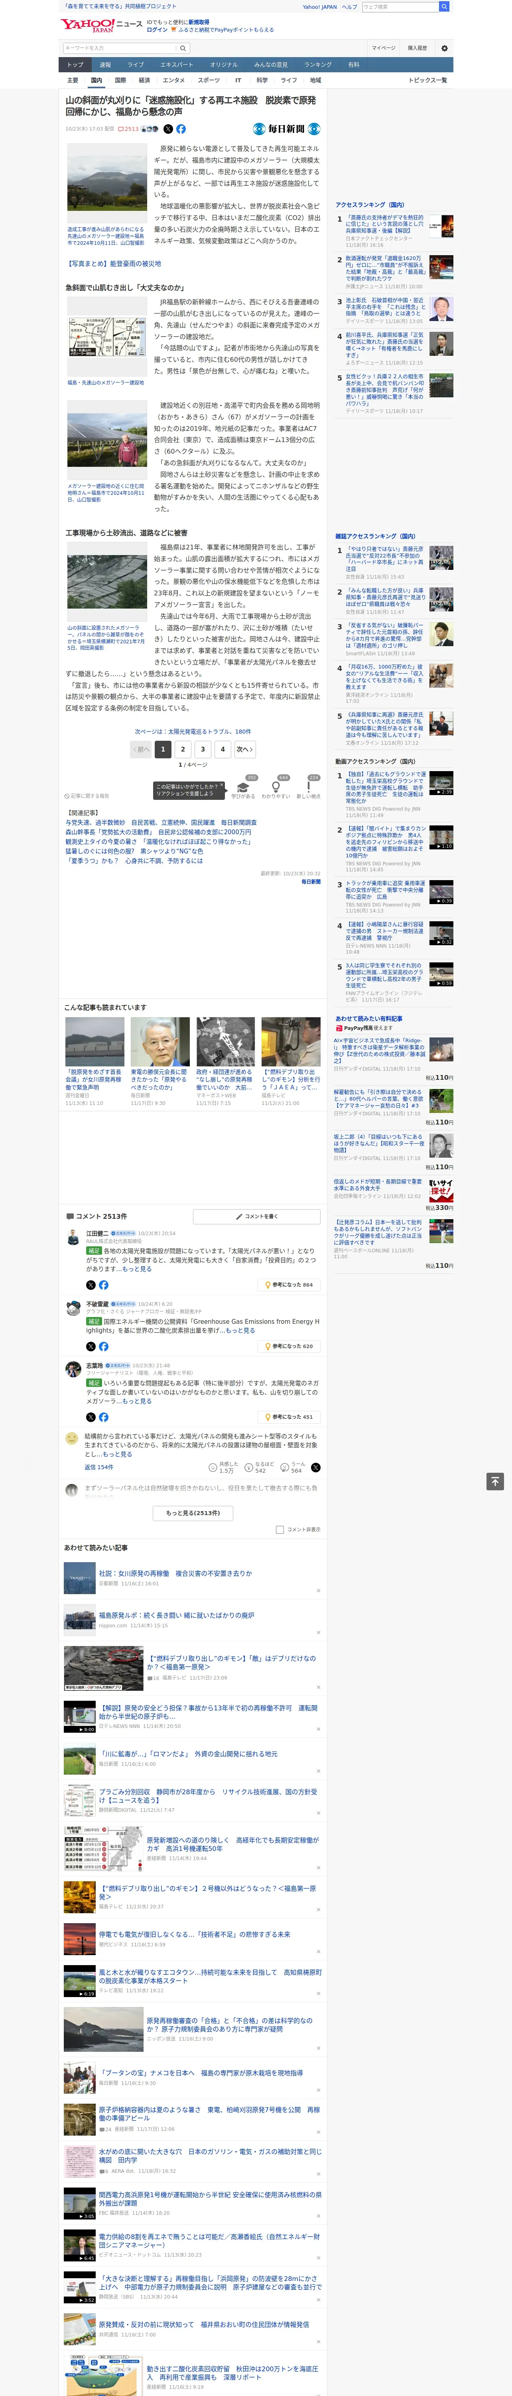
Task: Open the トップ navigation tab
Action: click(75, 64)
